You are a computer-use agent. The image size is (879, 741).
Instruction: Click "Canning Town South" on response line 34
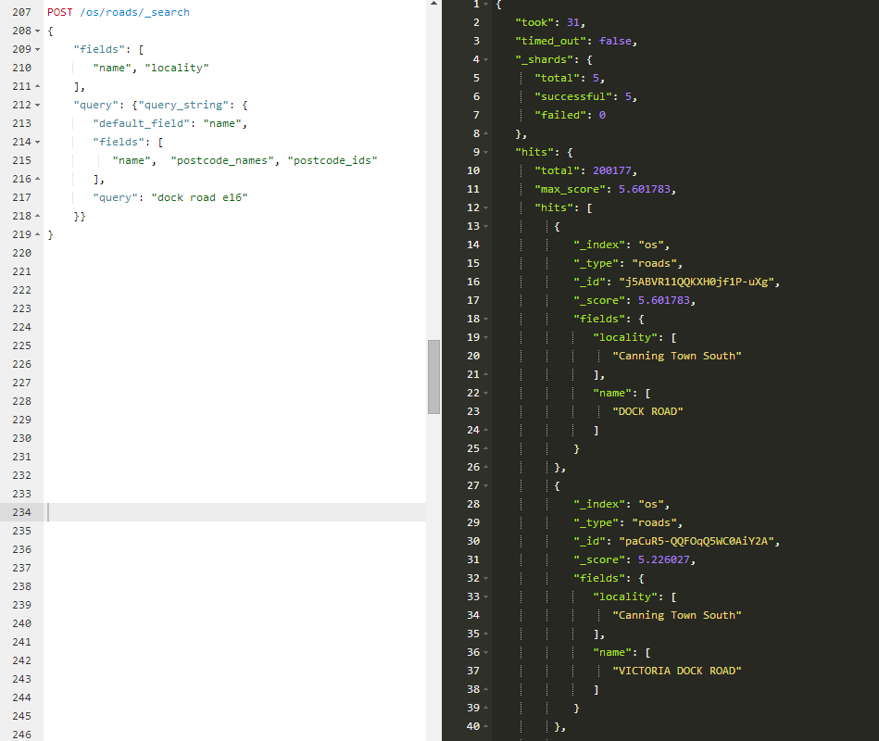click(677, 615)
